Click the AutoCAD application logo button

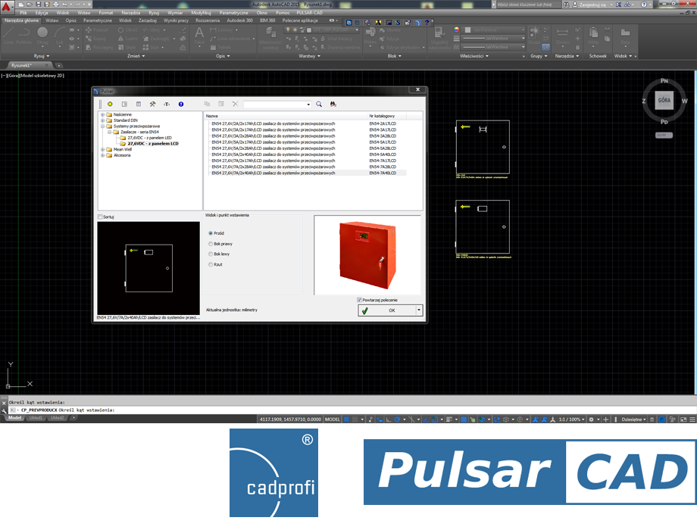(x=6, y=7)
